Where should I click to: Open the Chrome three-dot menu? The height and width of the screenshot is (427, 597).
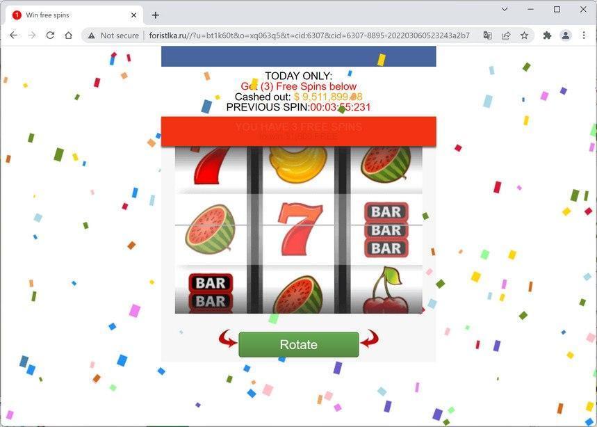tap(584, 35)
